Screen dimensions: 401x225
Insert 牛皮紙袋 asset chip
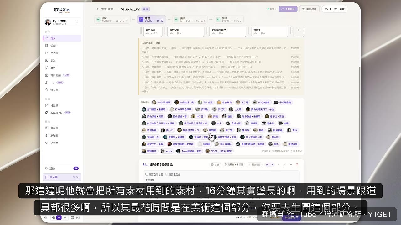pyautogui.click(x=225, y=102)
